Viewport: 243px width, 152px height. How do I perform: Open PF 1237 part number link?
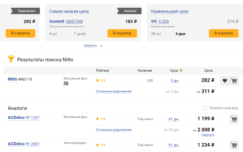(32, 118)
